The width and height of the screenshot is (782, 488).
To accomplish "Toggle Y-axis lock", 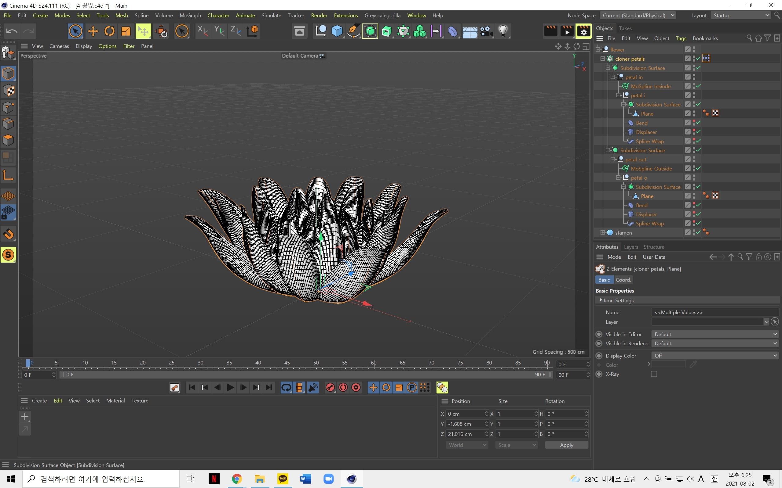I will click(x=219, y=31).
